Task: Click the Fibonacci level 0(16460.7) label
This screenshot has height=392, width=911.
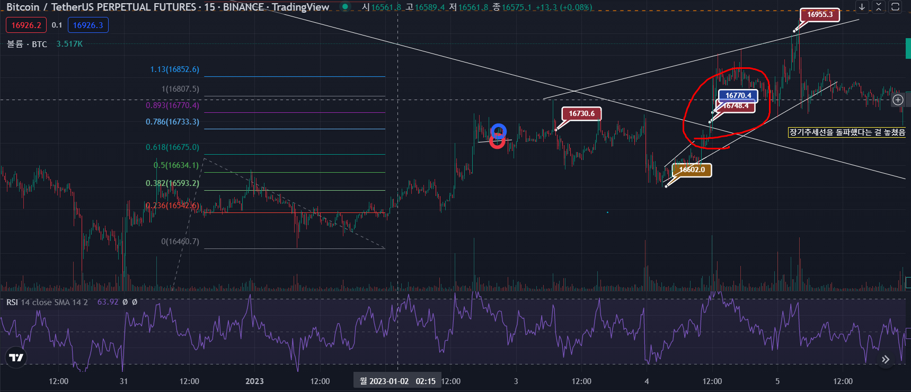Action: click(180, 242)
